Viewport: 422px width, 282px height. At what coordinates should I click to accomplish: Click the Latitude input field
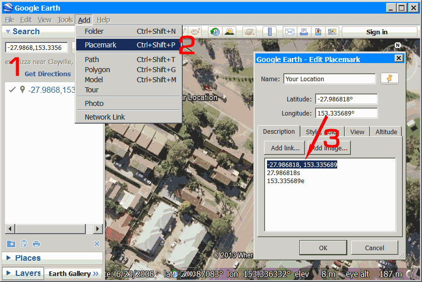346,99
